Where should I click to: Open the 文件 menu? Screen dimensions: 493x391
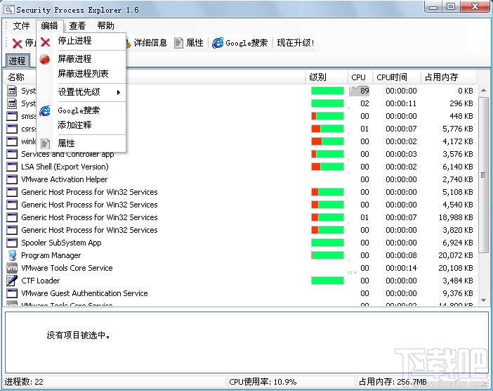(x=21, y=26)
